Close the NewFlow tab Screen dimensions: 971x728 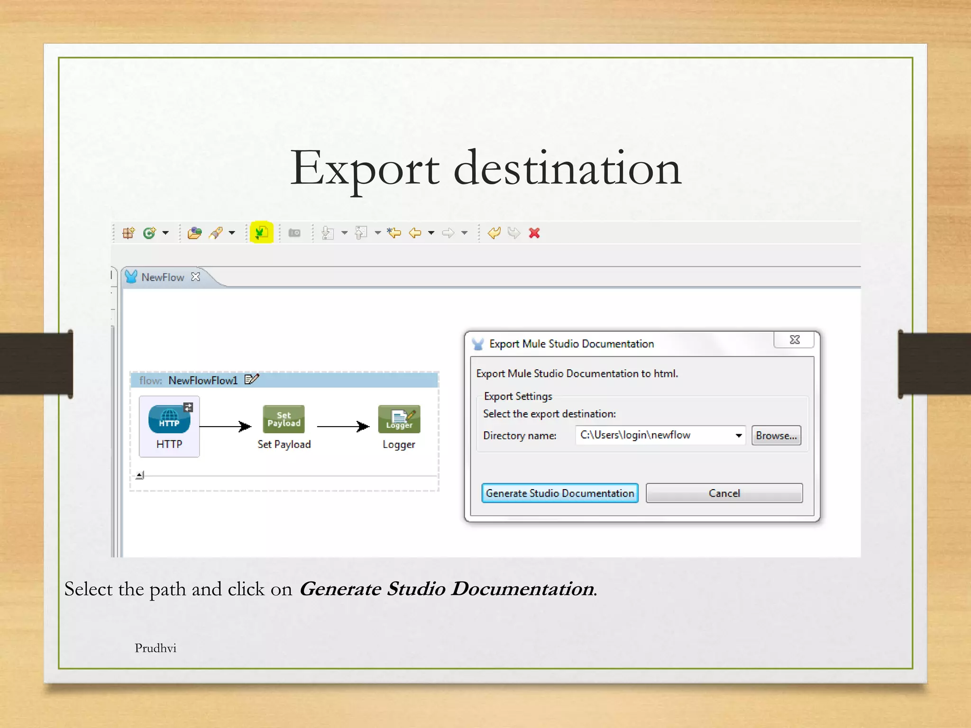point(195,277)
